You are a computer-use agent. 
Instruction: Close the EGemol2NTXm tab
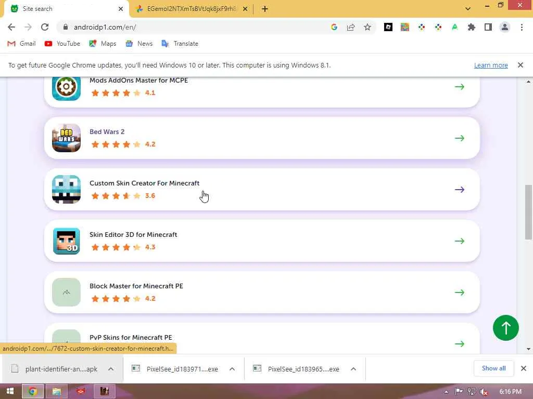245,9
